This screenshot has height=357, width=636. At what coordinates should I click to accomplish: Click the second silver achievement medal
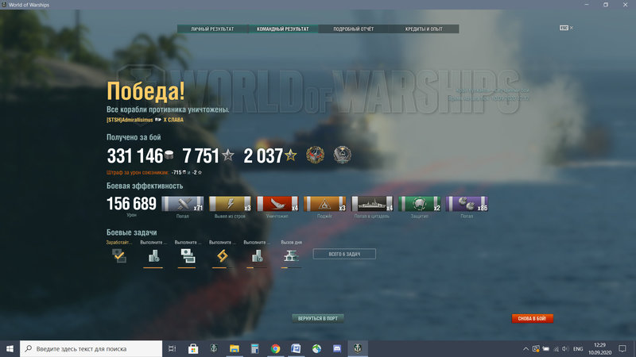click(x=343, y=155)
